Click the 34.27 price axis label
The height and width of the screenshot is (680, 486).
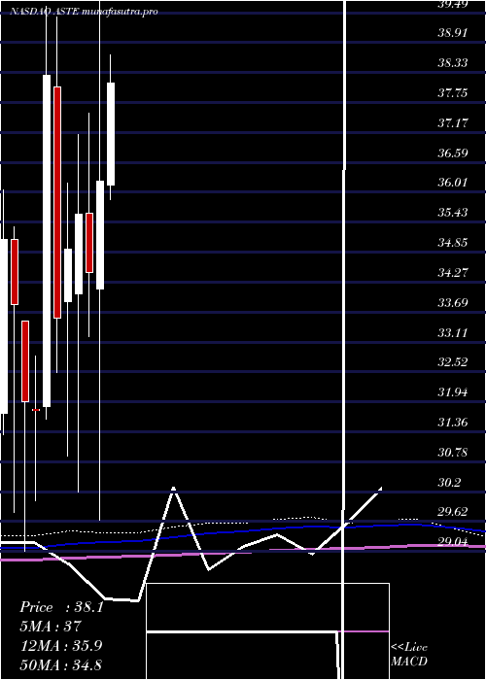[453, 272]
